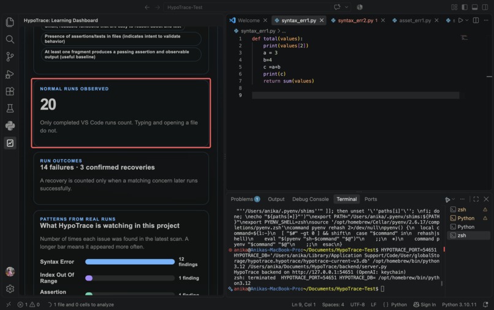
Task: Close the Welcome tab
Action: click(265, 20)
